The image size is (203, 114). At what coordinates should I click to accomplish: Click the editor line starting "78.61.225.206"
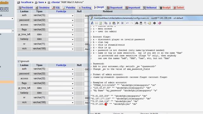click(x=119, y=96)
